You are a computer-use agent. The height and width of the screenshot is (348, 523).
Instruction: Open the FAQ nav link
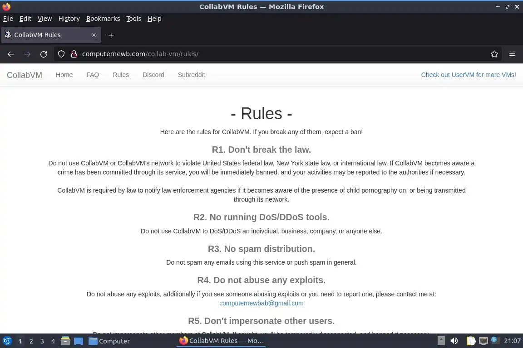click(93, 75)
